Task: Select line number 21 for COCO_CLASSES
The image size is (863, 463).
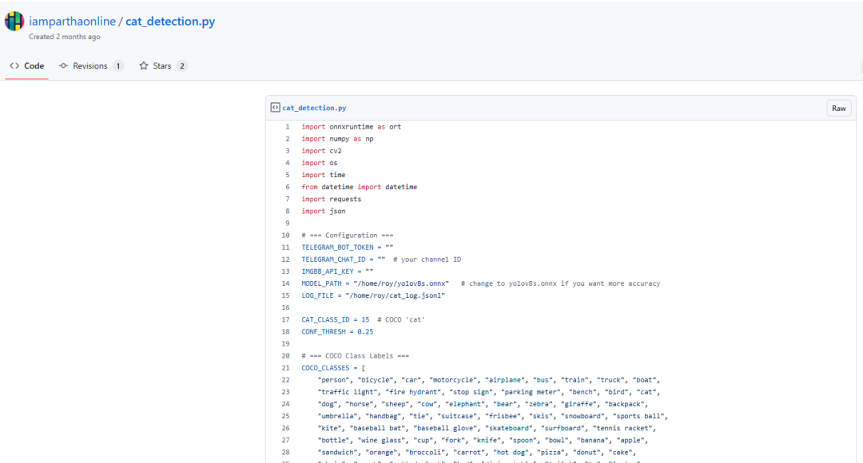Action: click(285, 368)
